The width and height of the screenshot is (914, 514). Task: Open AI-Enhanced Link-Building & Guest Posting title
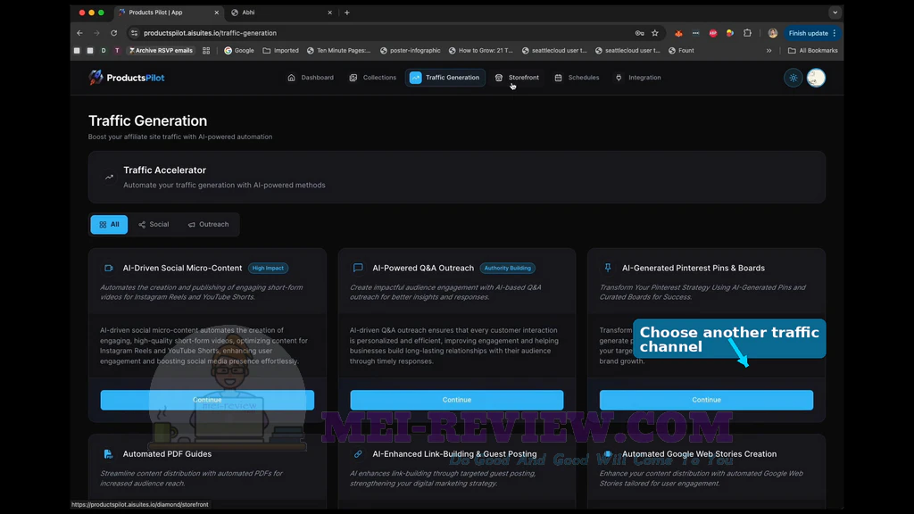coord(454,454)
